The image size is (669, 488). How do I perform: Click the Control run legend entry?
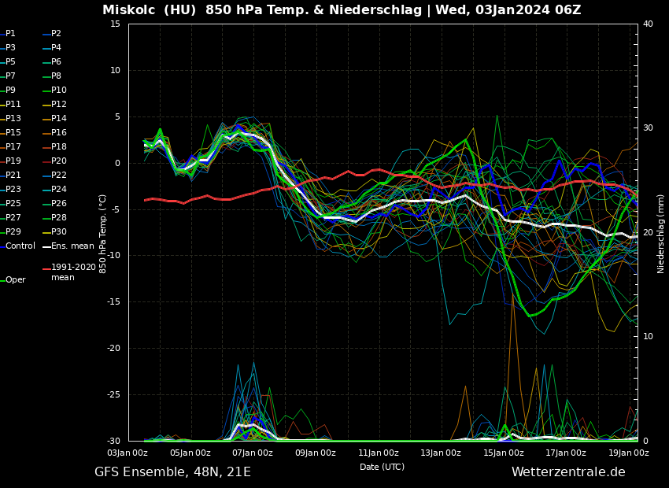[20, 246]
